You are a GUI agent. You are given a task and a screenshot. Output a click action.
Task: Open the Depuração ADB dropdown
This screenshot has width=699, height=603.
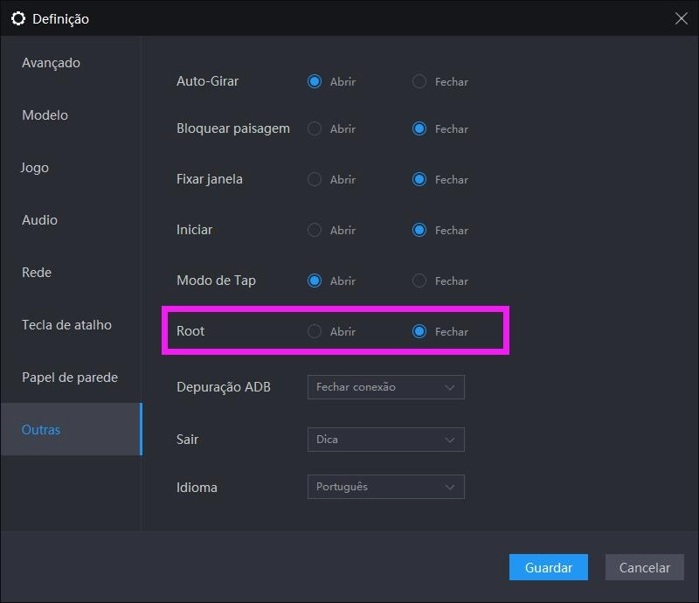(x=385, y=387)
